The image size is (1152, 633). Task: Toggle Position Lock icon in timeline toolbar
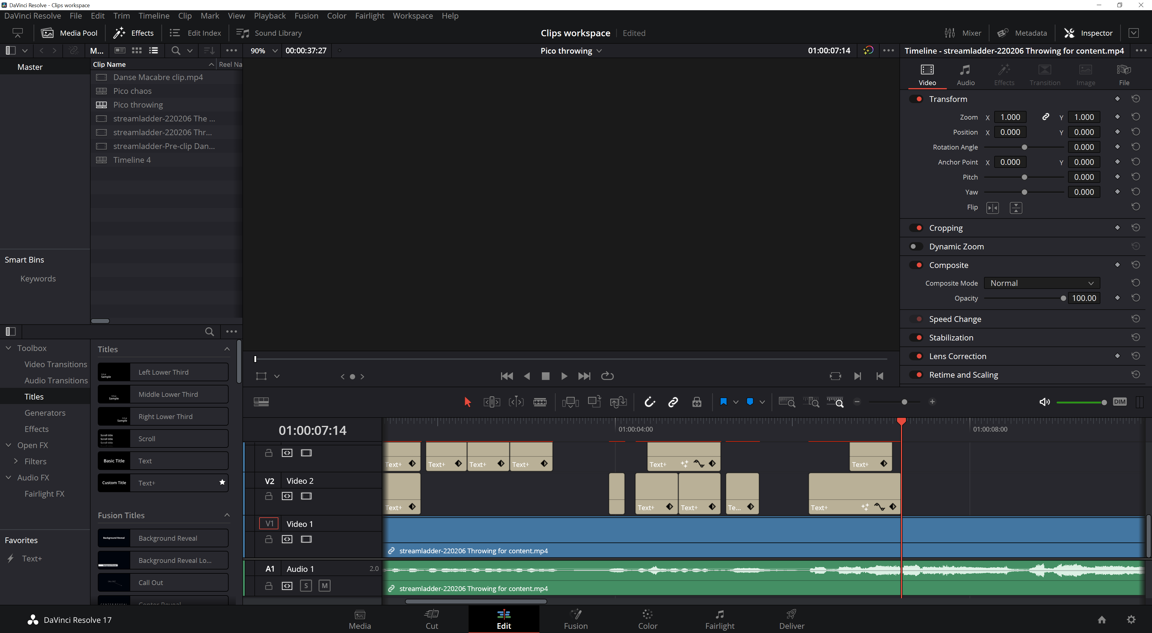click(697, 402)
